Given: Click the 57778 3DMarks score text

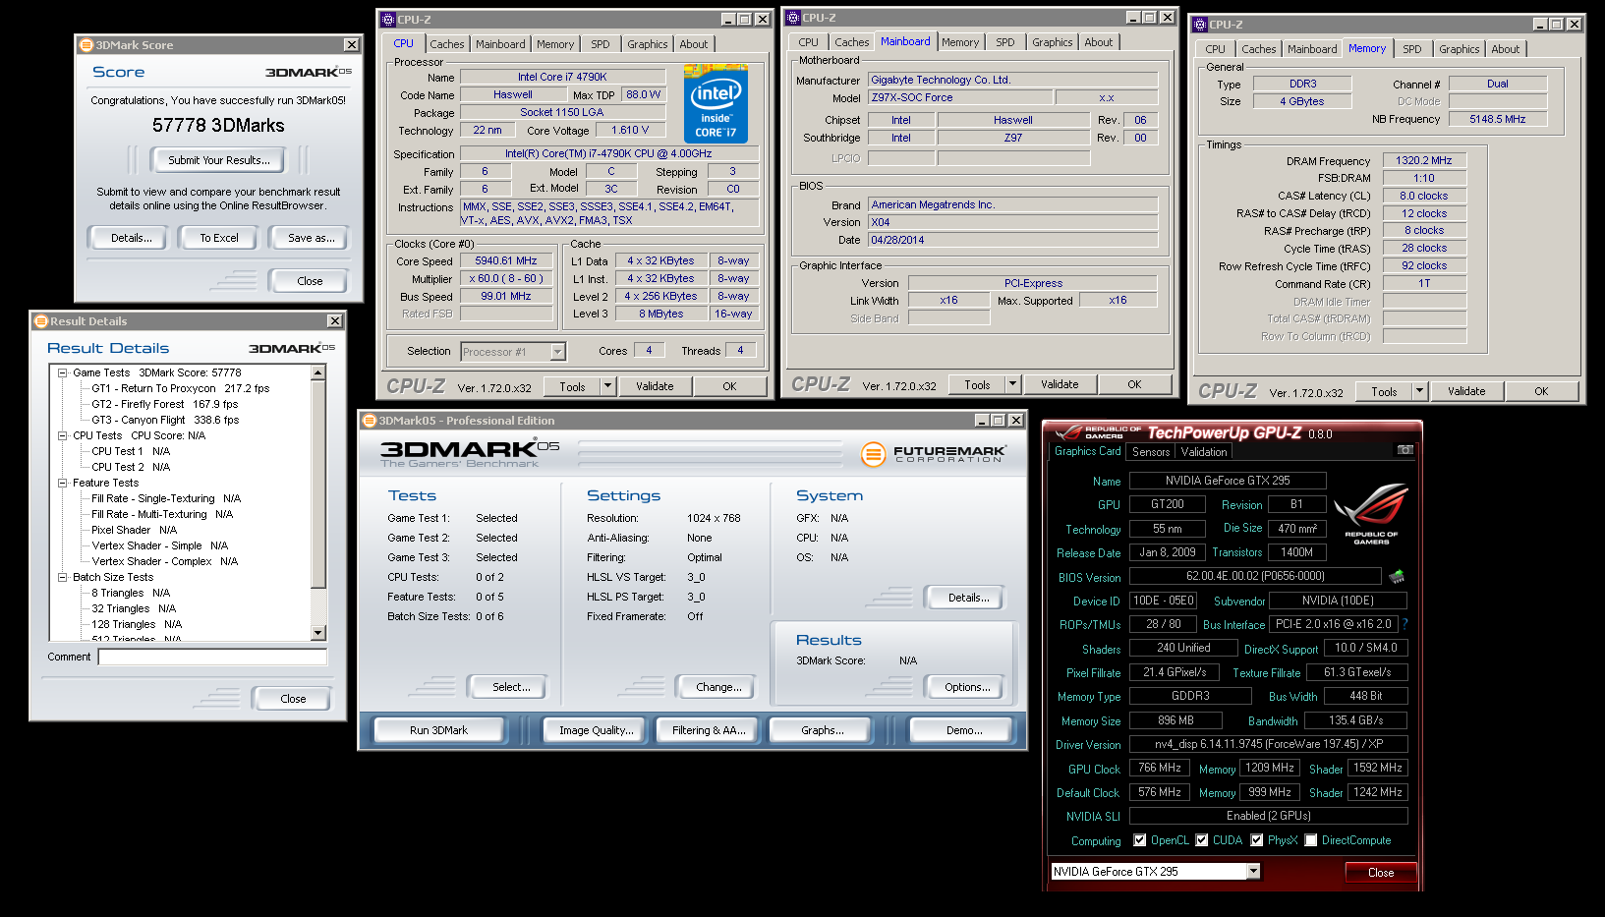Looking at the screenshot, I should point(218,126).
